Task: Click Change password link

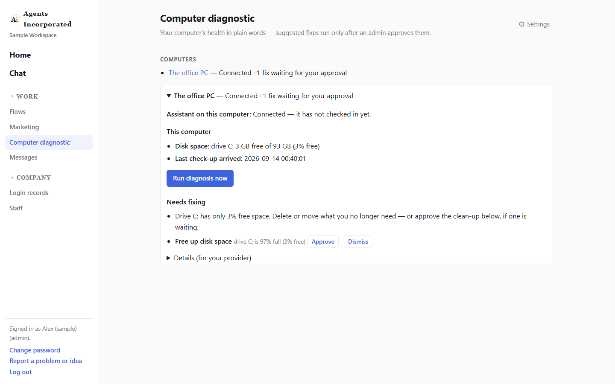Action: [35, 350]
